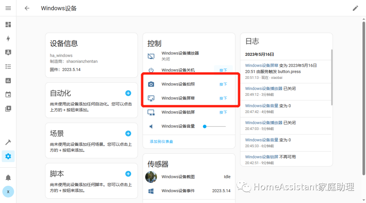Add an automation with plus icon
The height and width of the screenshot is (203, 366).
coord(128,93)
